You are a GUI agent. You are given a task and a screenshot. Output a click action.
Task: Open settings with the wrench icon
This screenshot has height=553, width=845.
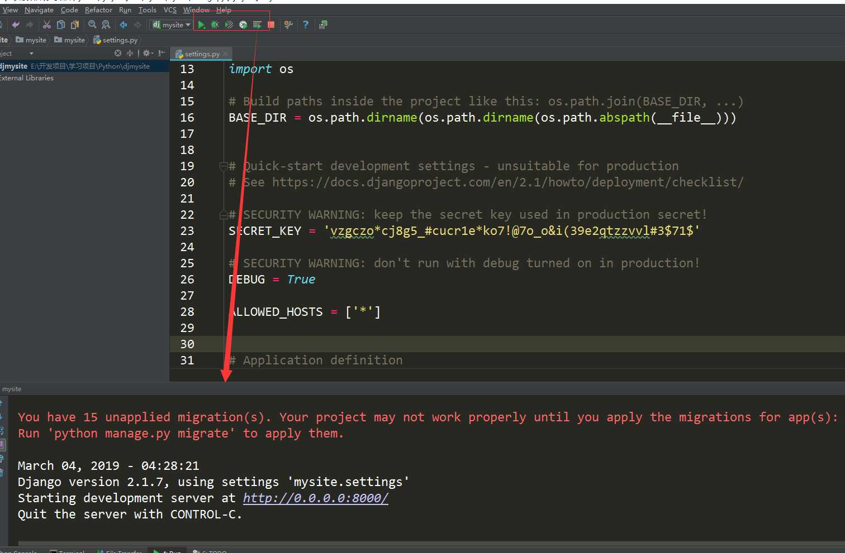(288, 25)
